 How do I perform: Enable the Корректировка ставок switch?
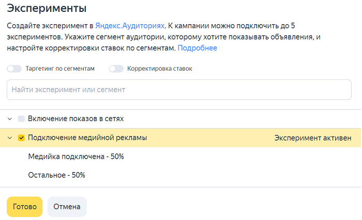116,69
